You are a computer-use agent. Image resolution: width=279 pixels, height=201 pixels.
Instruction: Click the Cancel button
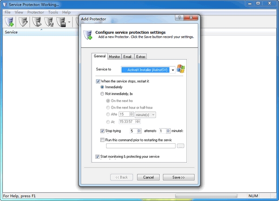(148, 177)
